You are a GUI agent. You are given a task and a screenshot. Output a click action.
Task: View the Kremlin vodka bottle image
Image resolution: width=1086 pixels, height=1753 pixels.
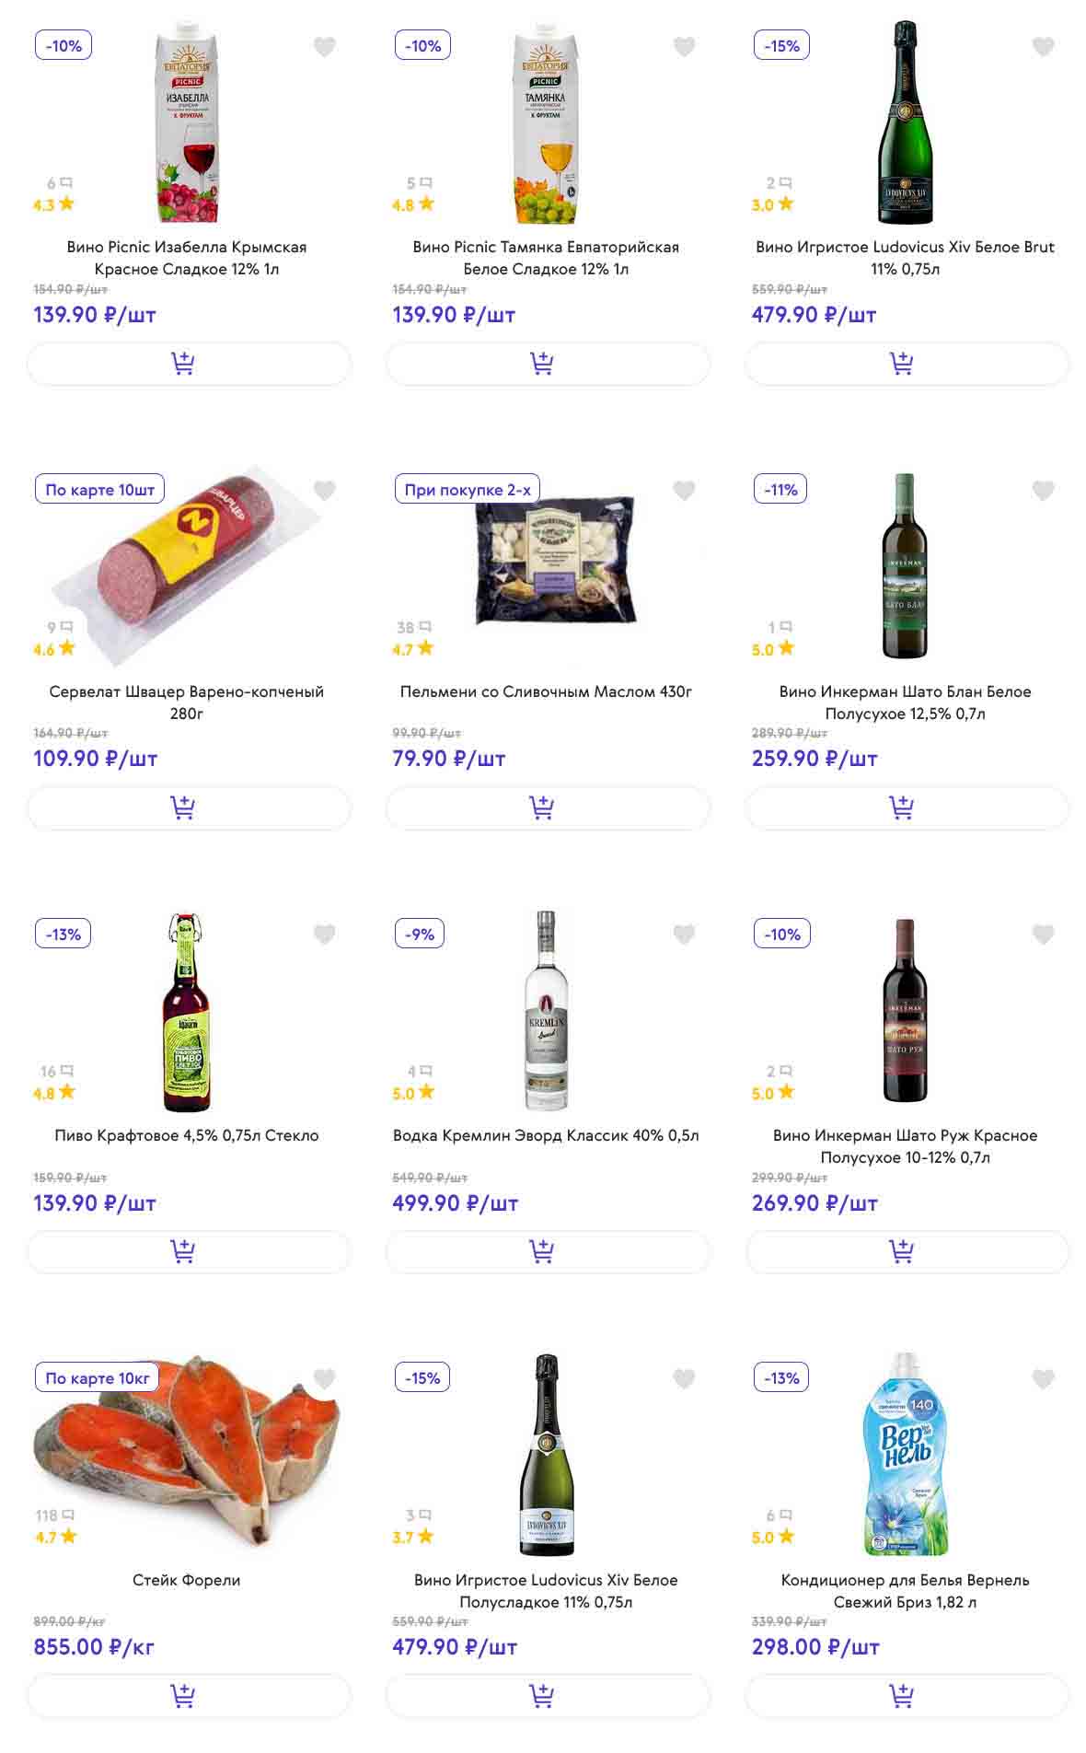tap(546, 1011)
